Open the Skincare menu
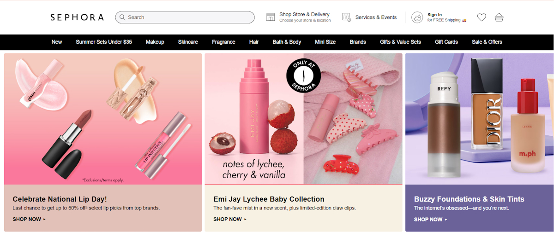This screenshot has width=554, height=232. coord(188,42)
